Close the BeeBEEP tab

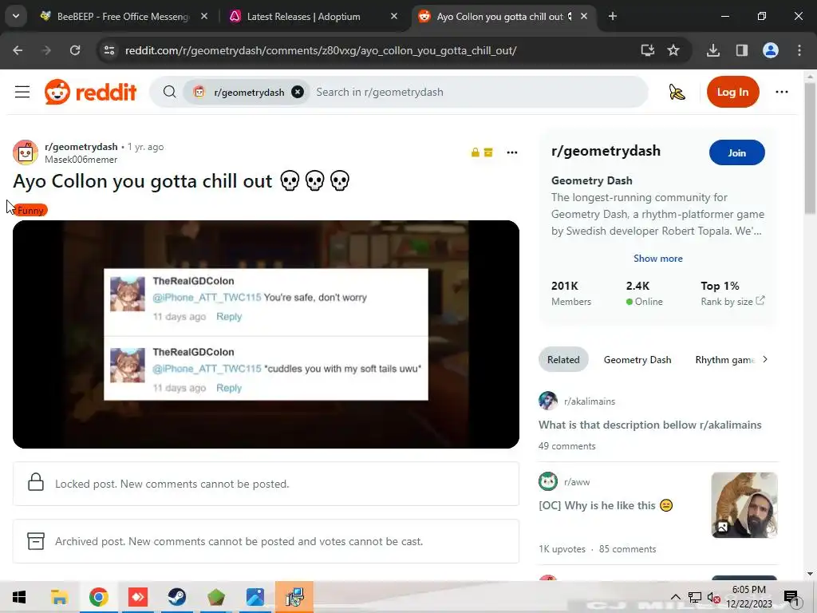pos(204,17)
